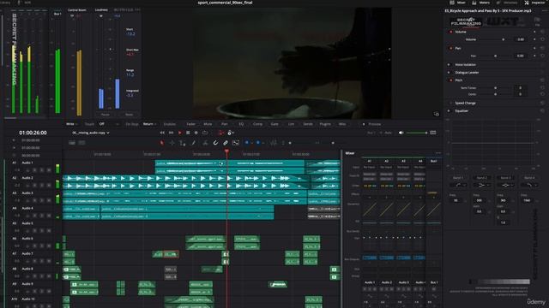The height and width of the screenshot is (308, 549).
Task: Click the red automation icon in transport
Action: (220, 133)
